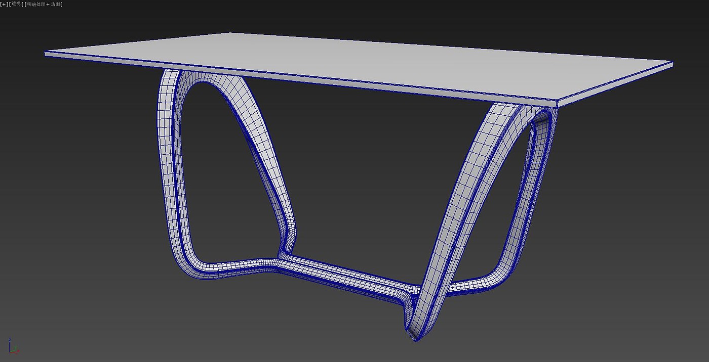Open the 明暗处理 + 边面 shading menu
The width and height of the screenshot is (709, 362).
44,4
